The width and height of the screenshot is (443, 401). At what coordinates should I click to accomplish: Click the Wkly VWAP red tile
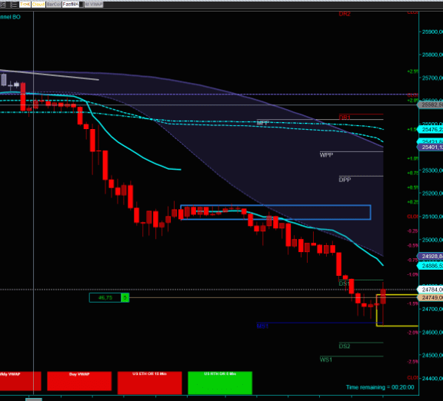pos(20,381)
